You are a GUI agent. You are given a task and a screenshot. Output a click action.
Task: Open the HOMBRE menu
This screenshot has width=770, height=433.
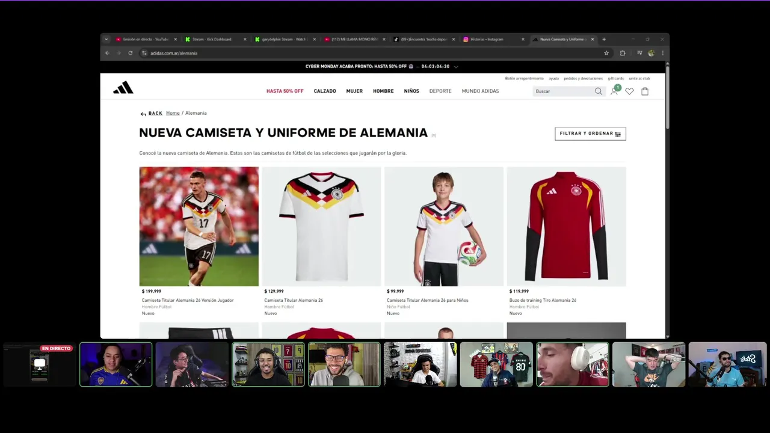(383, 91)
